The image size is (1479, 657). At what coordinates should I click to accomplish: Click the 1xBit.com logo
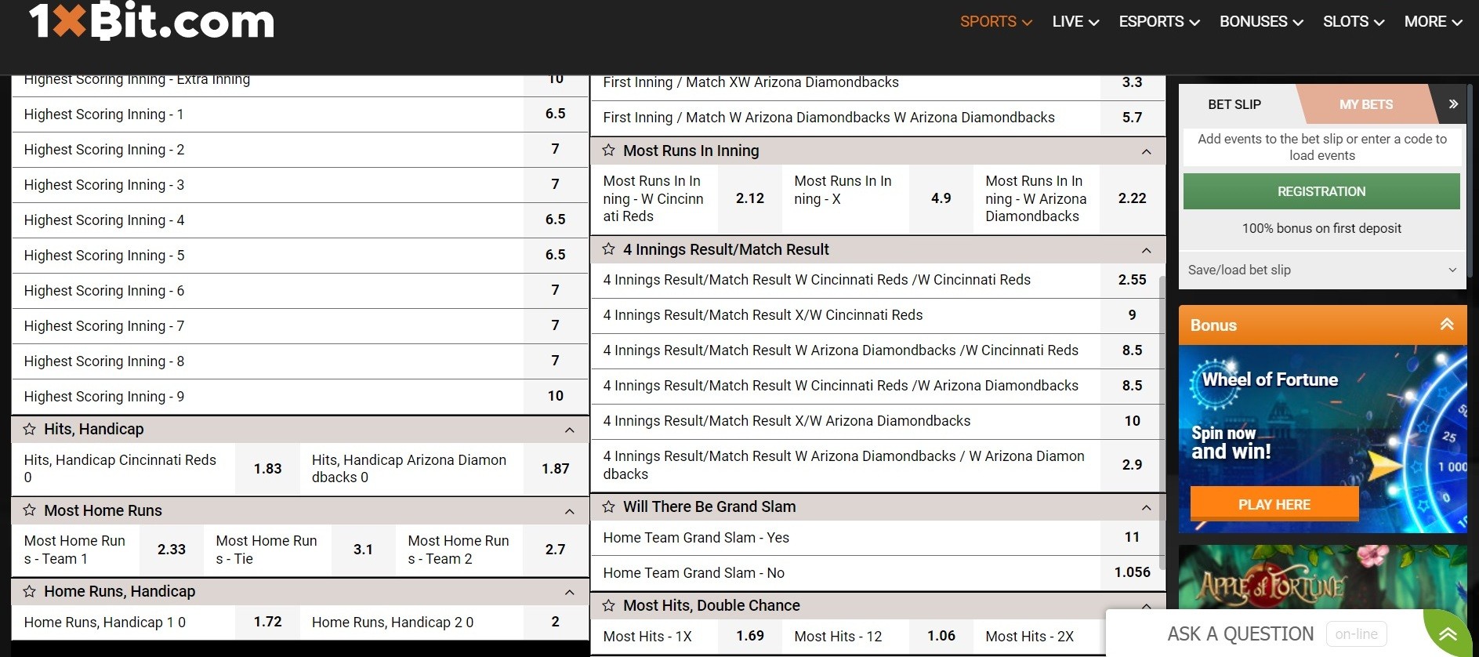click(151, 21)
